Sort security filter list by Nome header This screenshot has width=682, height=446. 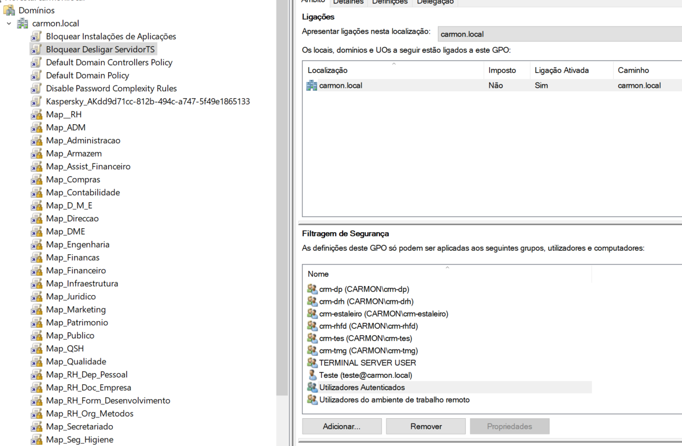[x=447, y=274]
